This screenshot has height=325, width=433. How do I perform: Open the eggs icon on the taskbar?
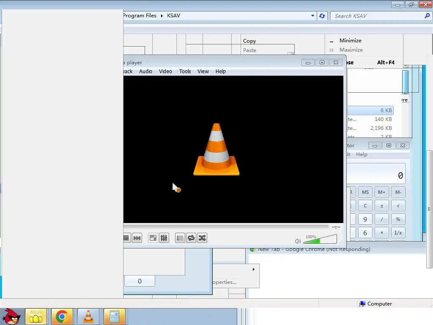pos(36,317)
